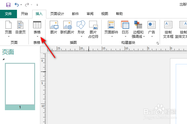Image resolution: width=187 pixels, height=124 pixels.
Task: Click the vertical ruler
Action: point(43,89)
